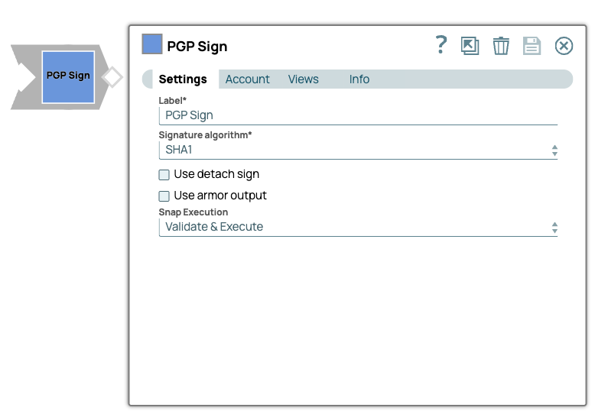The width and height of the screenshot is (595, 414).
Task: Delete the snap using the trash icon
Action: point(501,46)
